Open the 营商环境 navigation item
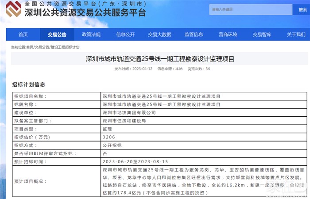 click(x=228, y=34)
